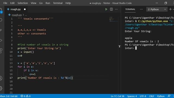Click 'c=0' on line 11
This screenshot has height=98, width=174.
(x=20, y=56)
